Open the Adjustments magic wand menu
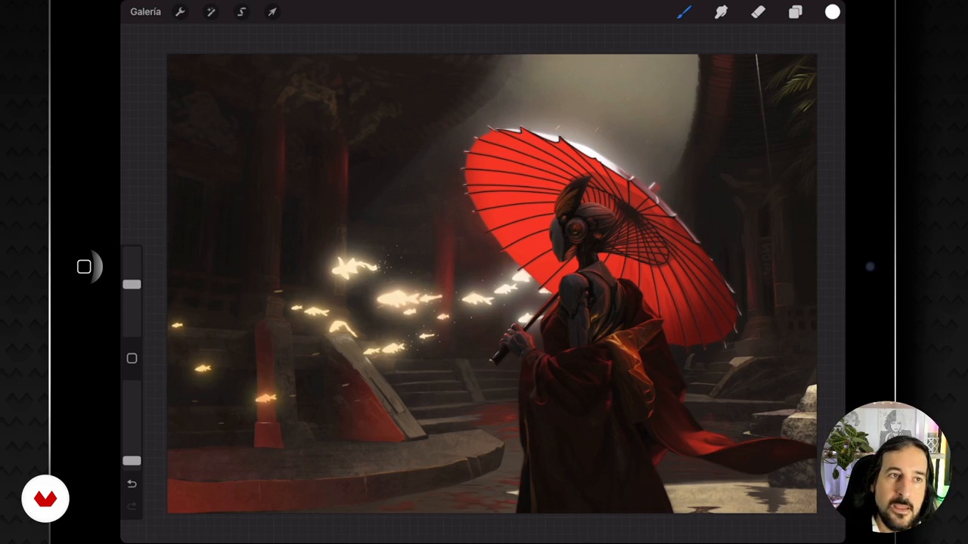The height and width of the screenshot is (544, 968). [211, 12]
